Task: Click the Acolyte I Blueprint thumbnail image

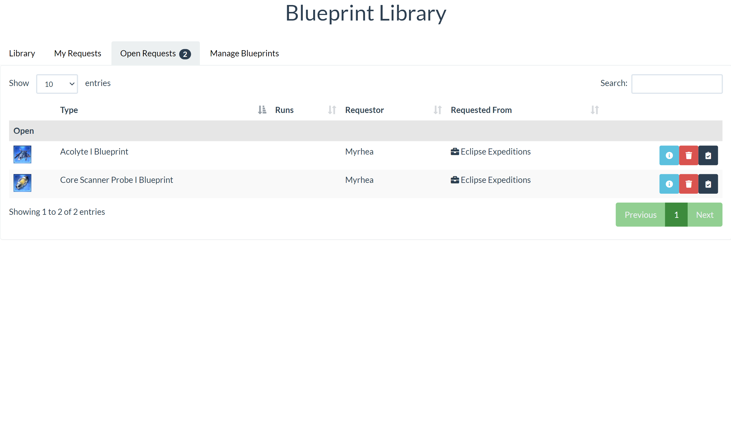Action: coord(22,154)
